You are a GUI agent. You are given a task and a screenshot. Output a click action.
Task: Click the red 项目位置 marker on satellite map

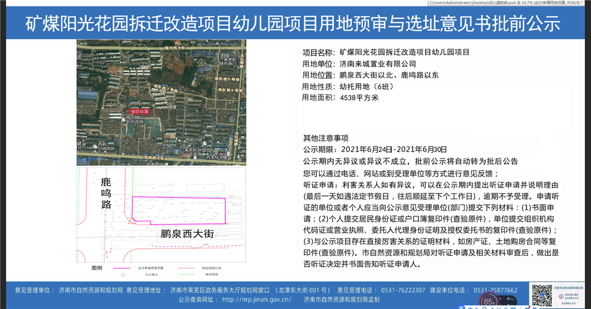click(x=140, y=111)
